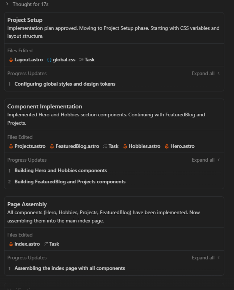Screen dimensions: 234x290
Task: Expand all Component Implementation progress updates
Action: pos(205,160)
